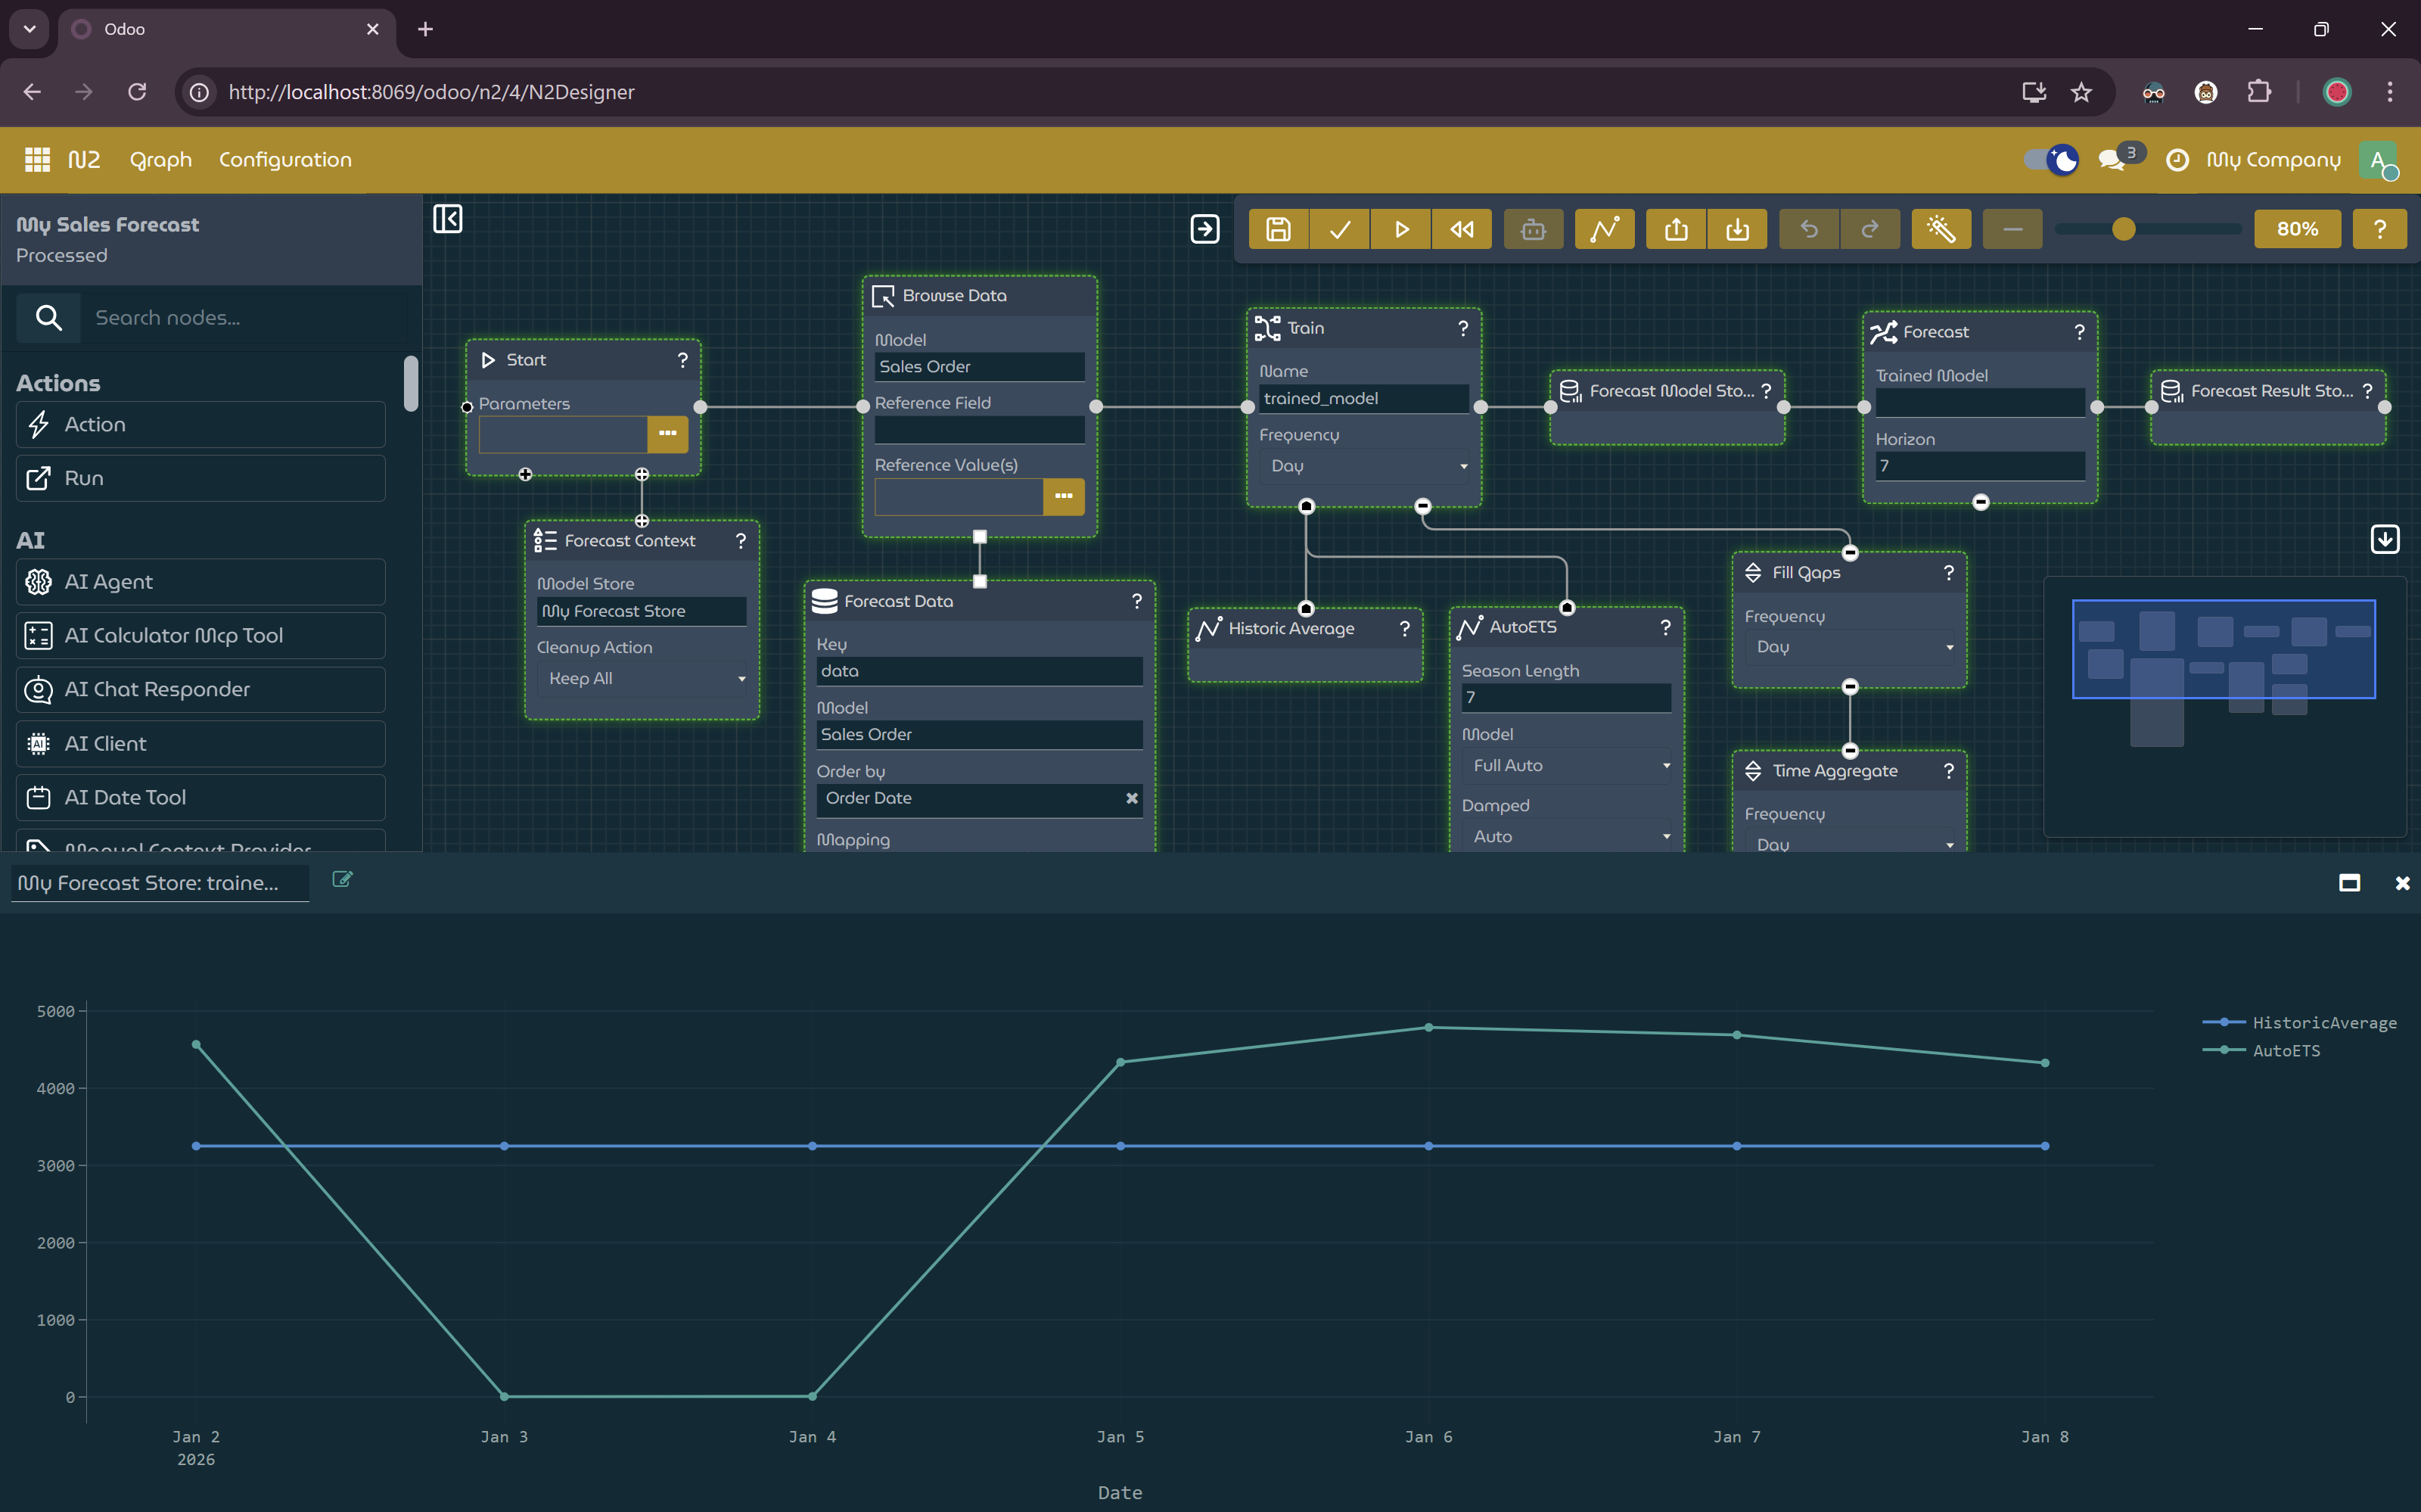Open the magic wand tool in the toolbar
The image size is (2421, 1512).
(1940, 229)
